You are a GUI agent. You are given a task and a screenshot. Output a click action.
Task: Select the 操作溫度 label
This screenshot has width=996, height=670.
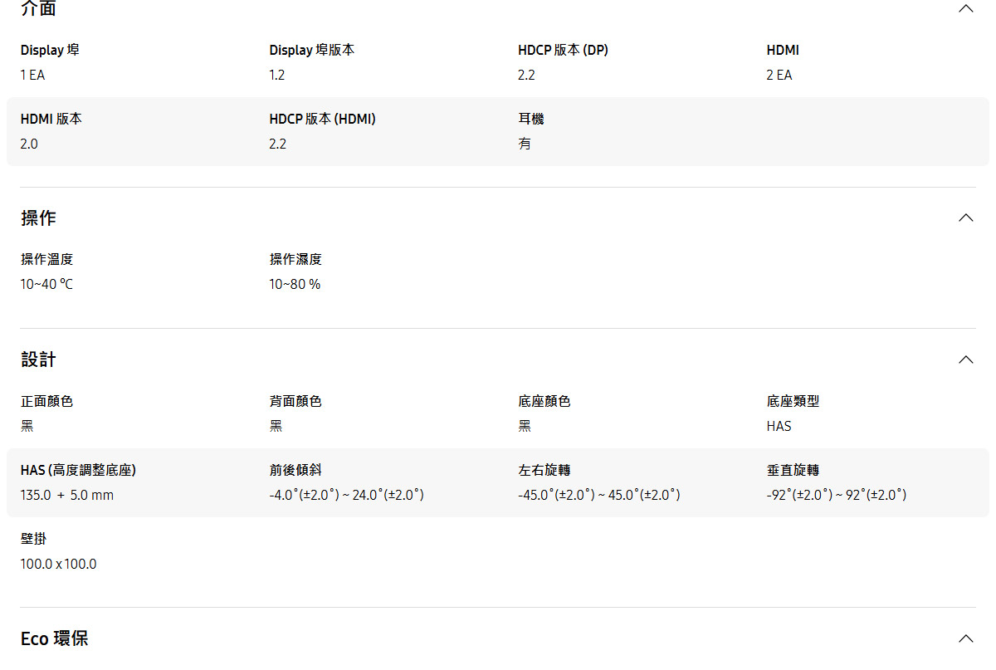pyautogui.click(x=46, y=259)
